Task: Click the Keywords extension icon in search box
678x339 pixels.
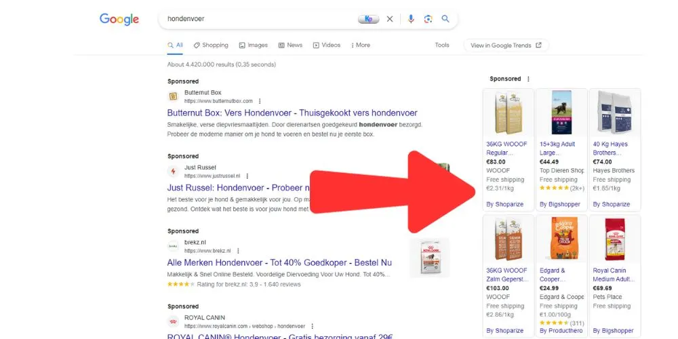Action: [368, 19]
